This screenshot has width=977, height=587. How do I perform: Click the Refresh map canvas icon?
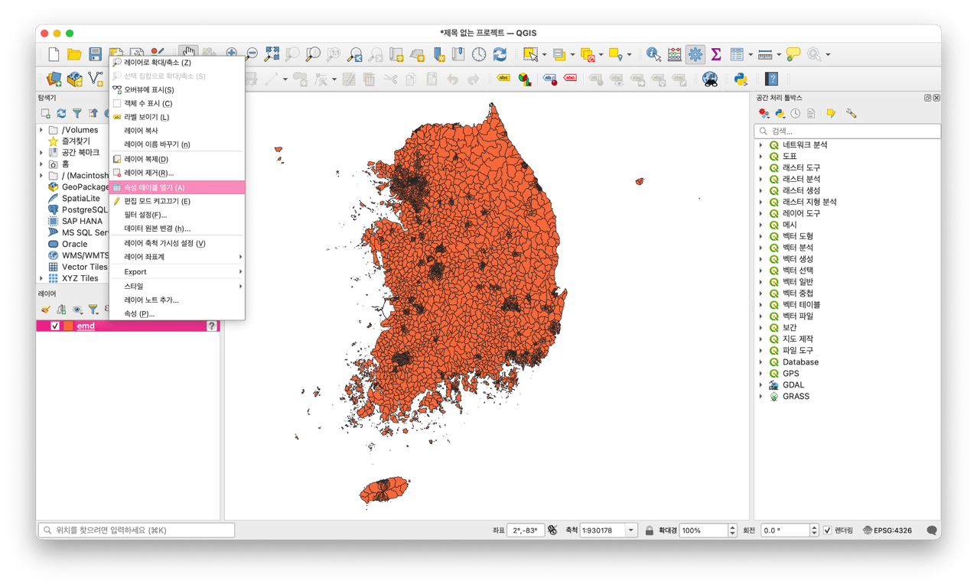tap(500, 54)
